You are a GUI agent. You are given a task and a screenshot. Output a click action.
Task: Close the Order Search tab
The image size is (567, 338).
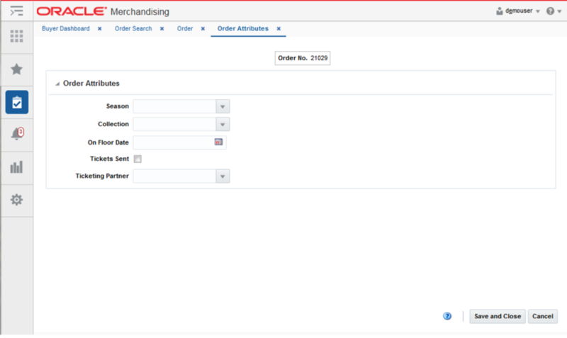point(162,28)
